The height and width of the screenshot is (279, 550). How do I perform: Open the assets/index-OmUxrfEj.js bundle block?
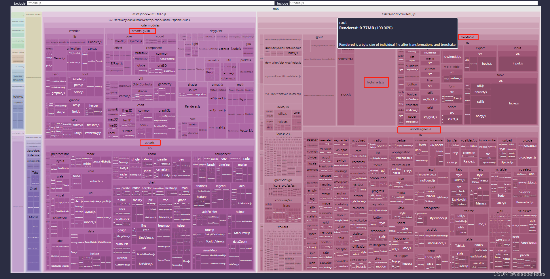(399, 14)
